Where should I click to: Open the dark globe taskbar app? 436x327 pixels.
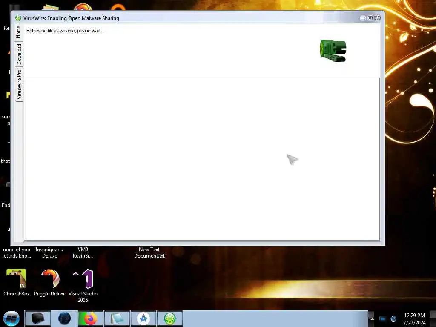click(64, 318)
